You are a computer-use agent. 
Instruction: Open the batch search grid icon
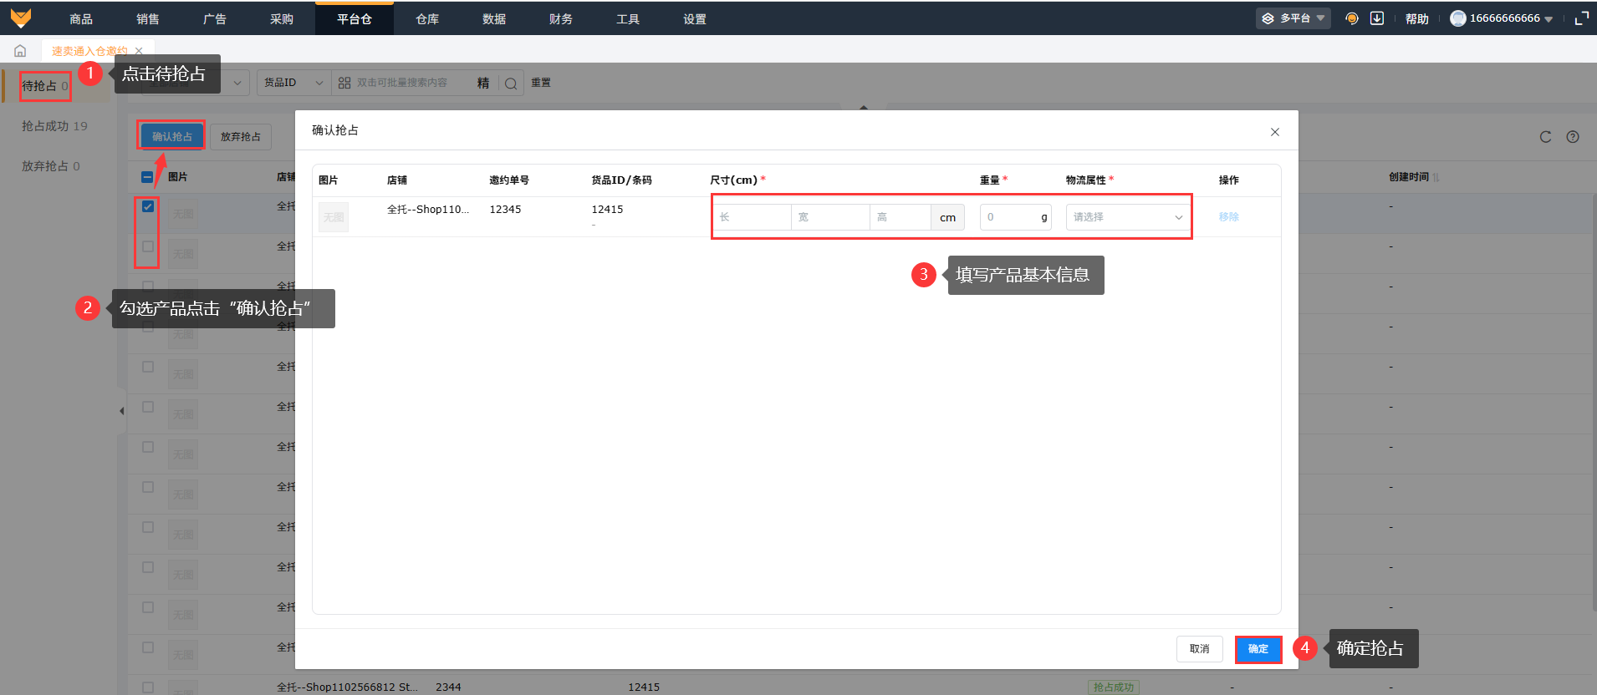(344, 83)
